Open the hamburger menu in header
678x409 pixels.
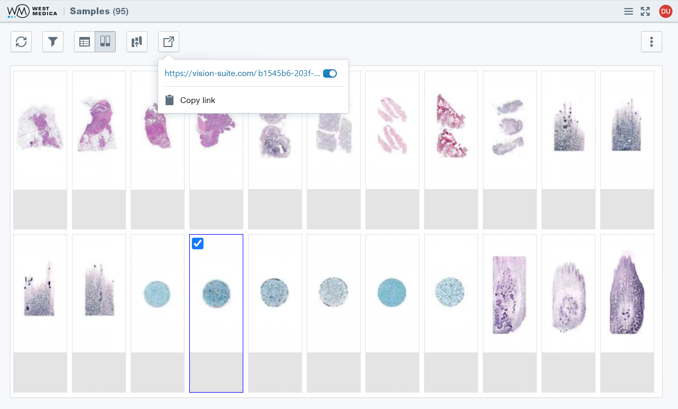click(x=628, y=11)
